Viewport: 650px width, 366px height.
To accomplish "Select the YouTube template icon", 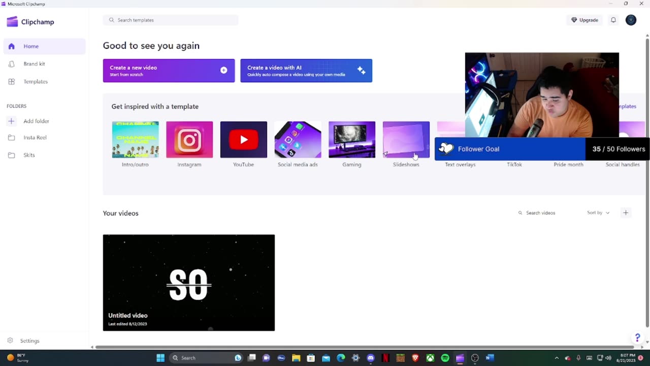I will (244, 140).
